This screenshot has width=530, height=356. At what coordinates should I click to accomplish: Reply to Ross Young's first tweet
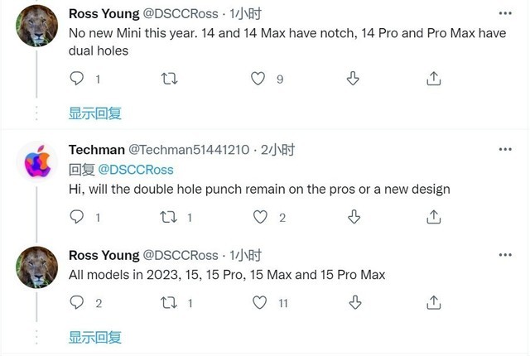tap(76, 79)
